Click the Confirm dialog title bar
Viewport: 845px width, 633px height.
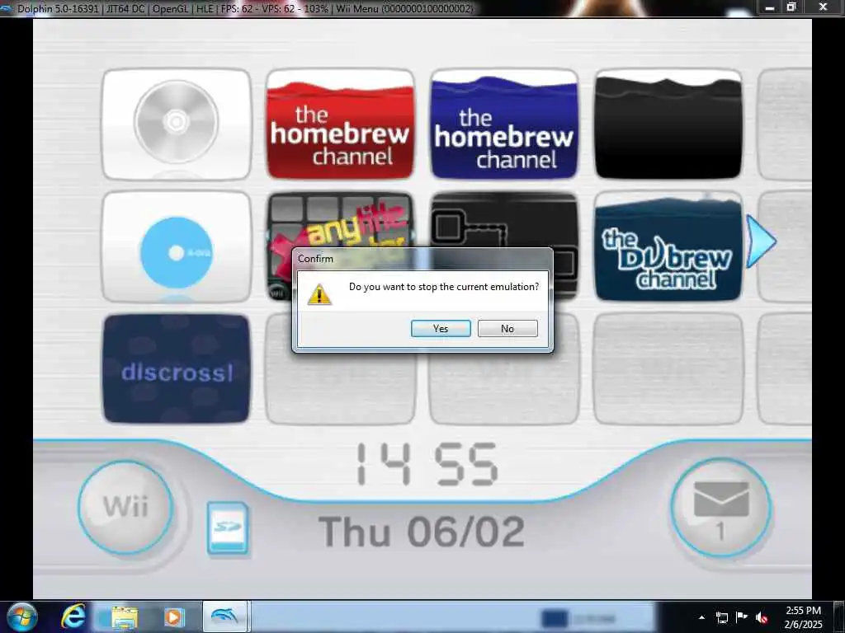tap(422, 258)
